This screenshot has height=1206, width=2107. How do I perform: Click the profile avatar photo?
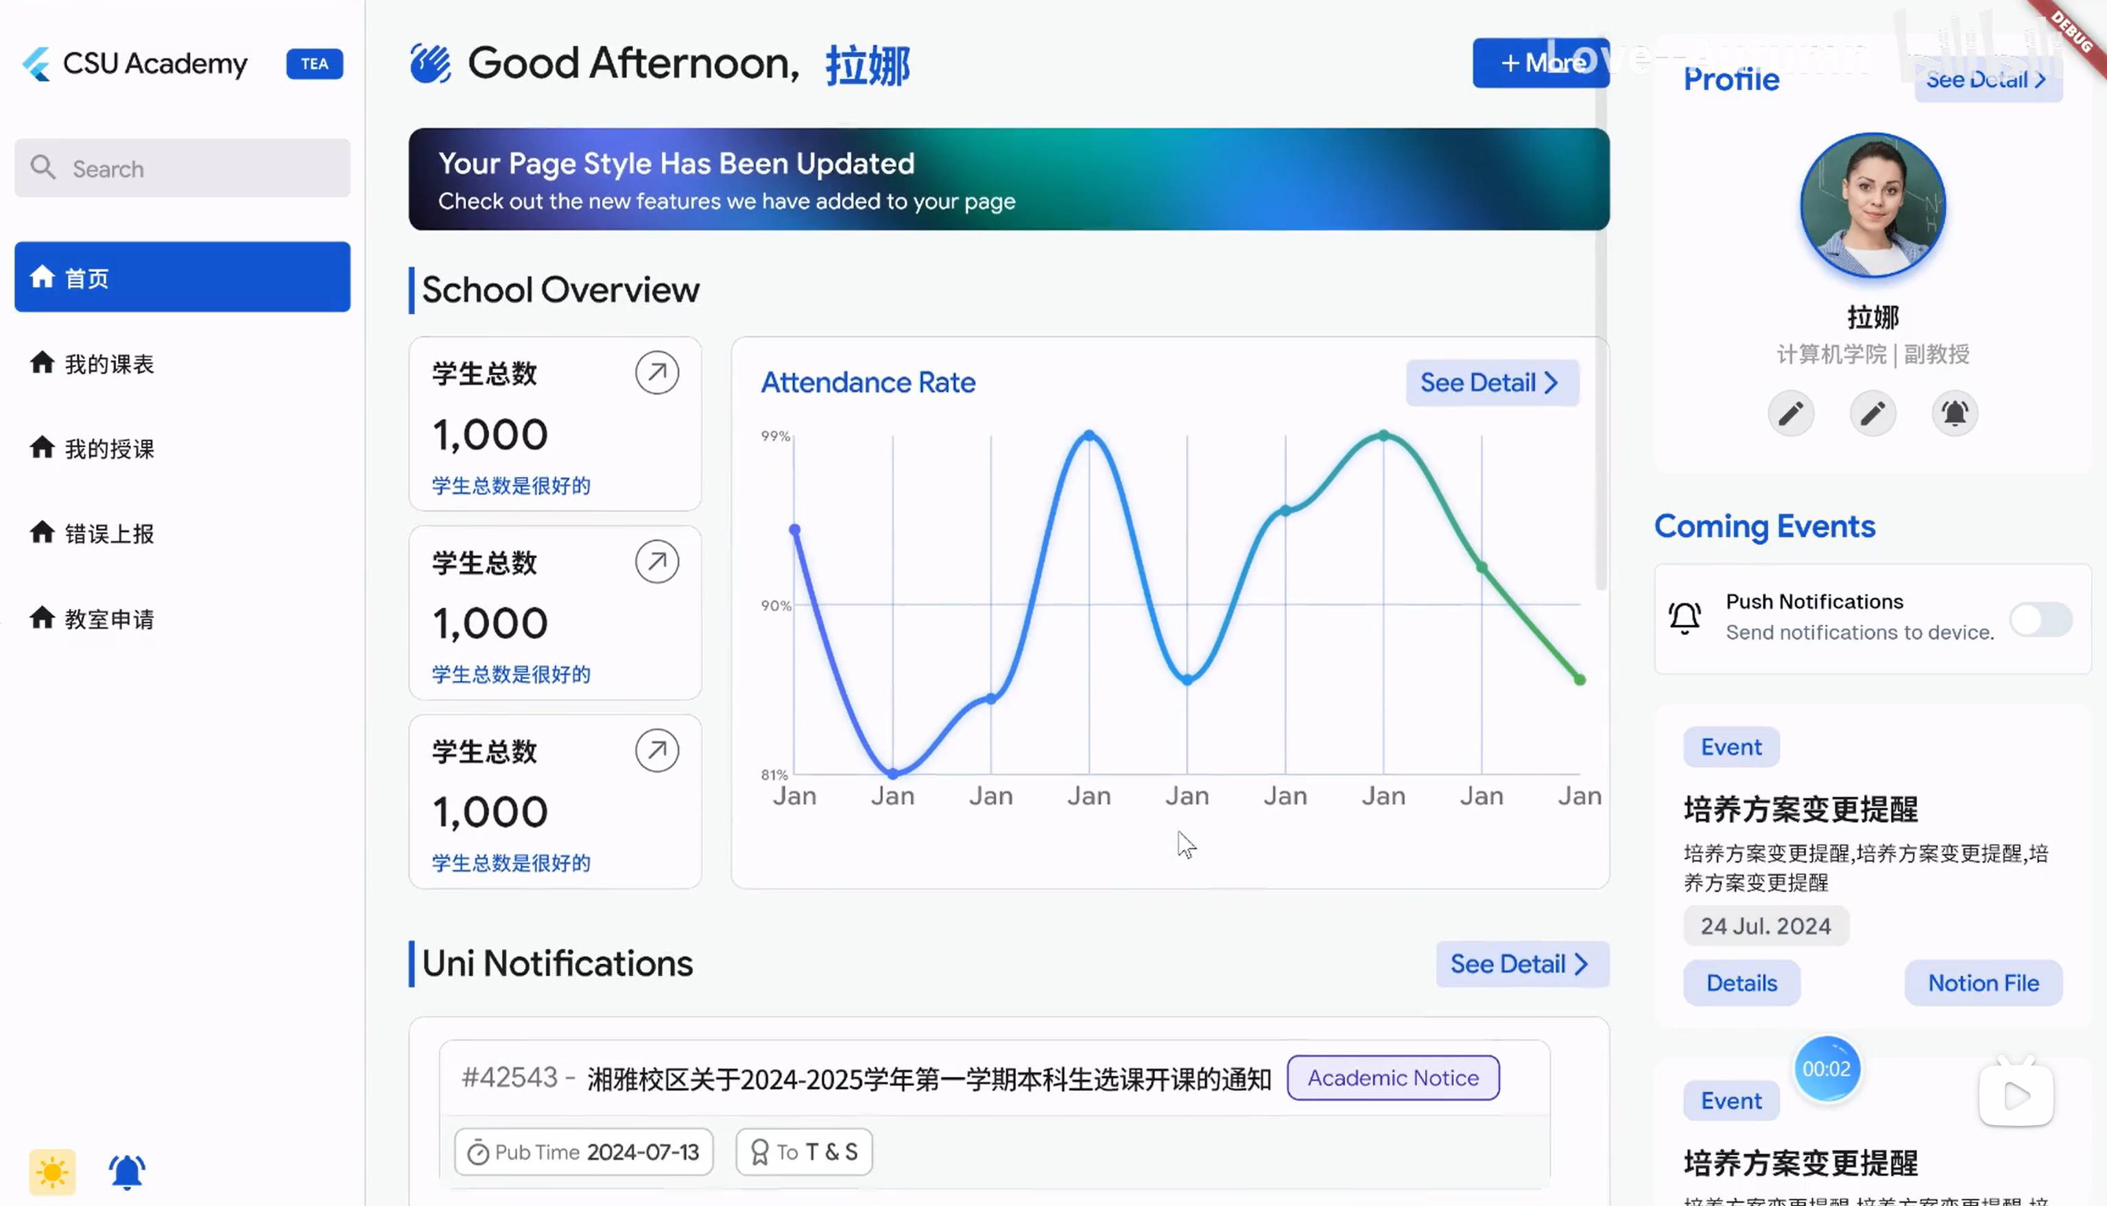coord(1872,204)
